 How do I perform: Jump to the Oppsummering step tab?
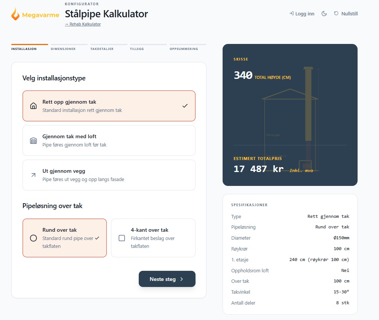pos(184,49)
